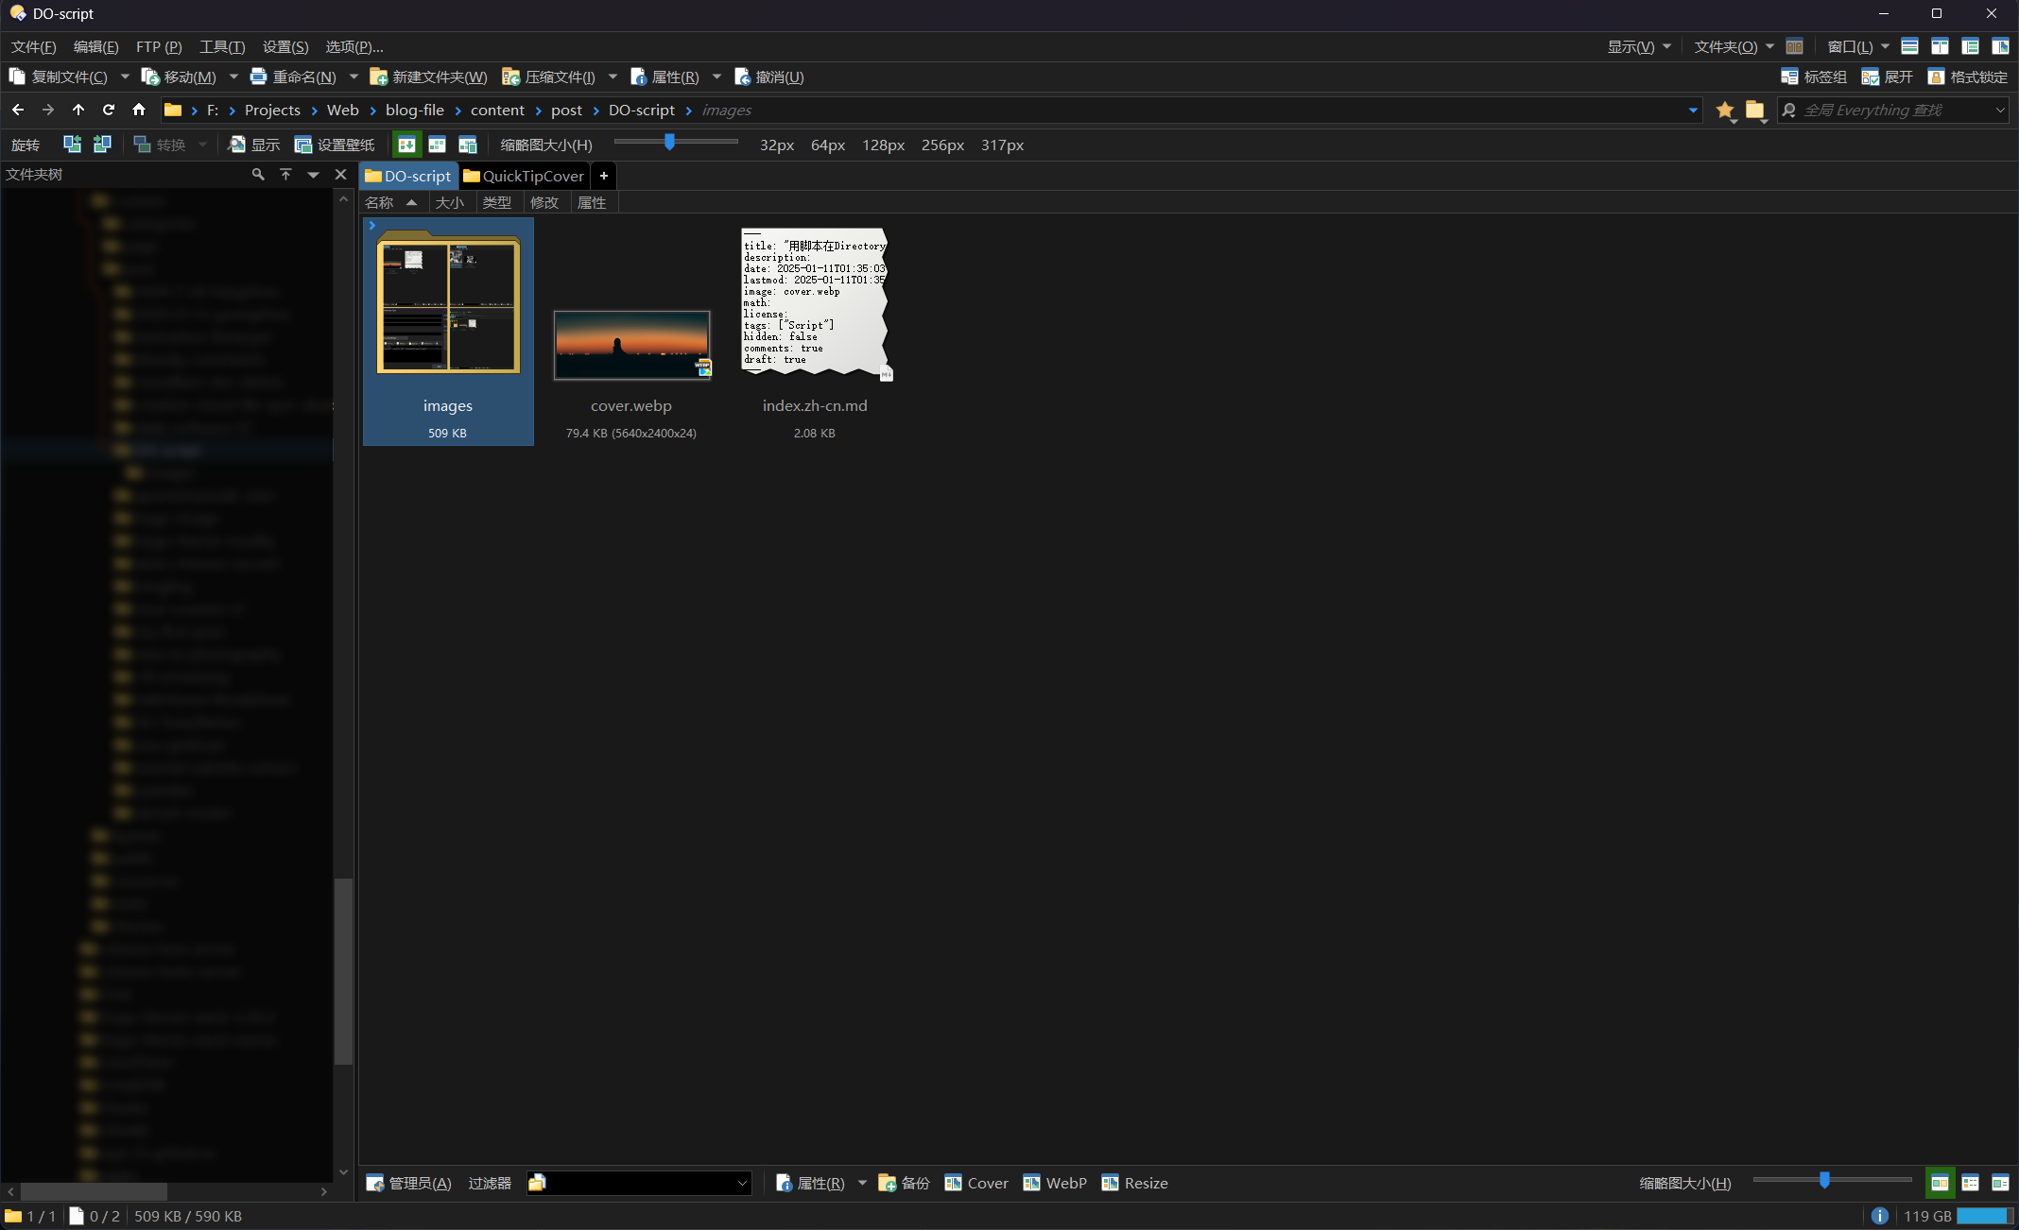
Task: Click the top 缩略图大小 slider handle
Action: tap(669, 143)
